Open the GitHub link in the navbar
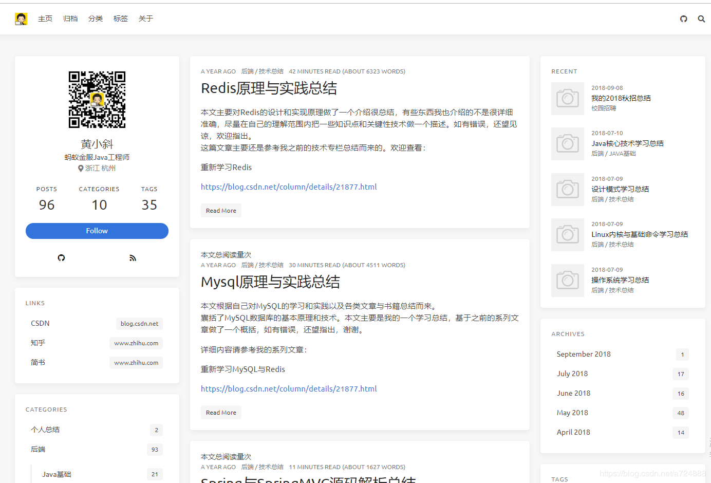711x483 pixels. (683, 18)
